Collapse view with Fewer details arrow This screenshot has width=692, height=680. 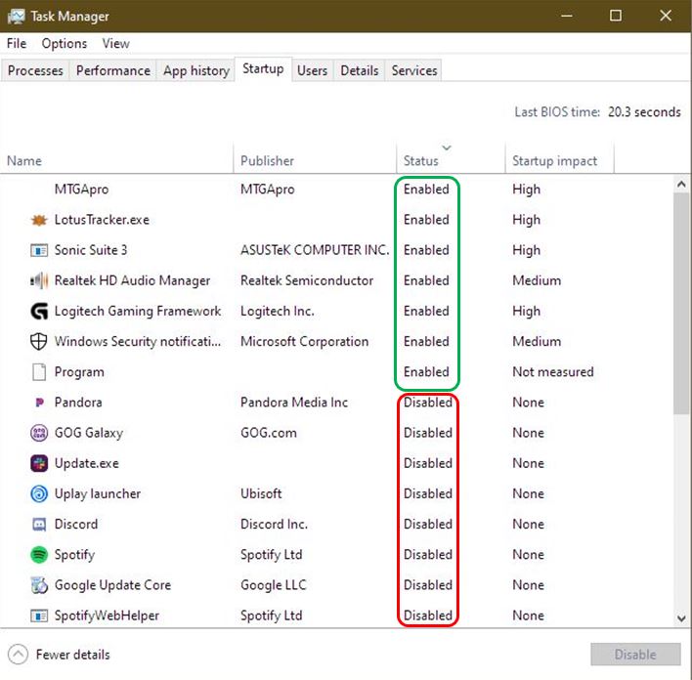pos(18,655)
